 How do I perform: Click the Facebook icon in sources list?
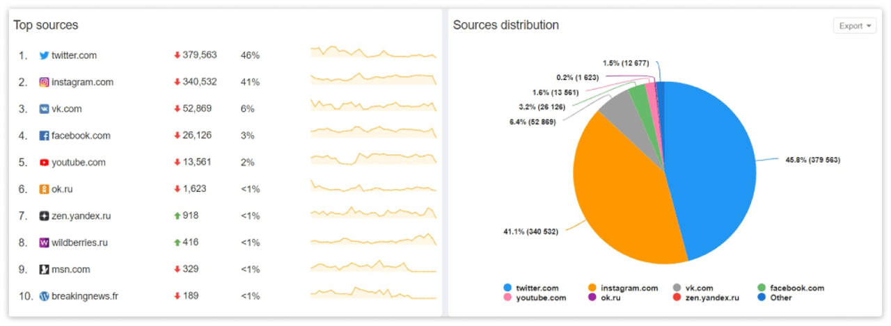(x=44, y=136)
